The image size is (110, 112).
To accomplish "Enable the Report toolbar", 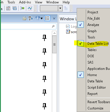I will [x=92, y=94].
